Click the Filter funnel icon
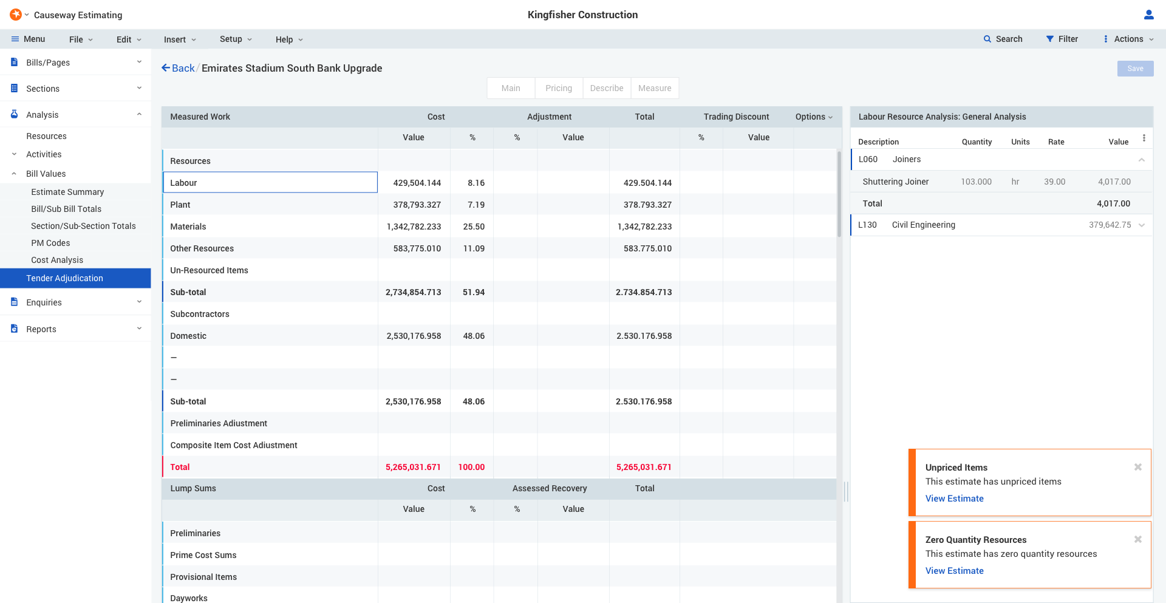Image resolution: width=1166 pixels, height=603 pixels. pos(1049,39)
